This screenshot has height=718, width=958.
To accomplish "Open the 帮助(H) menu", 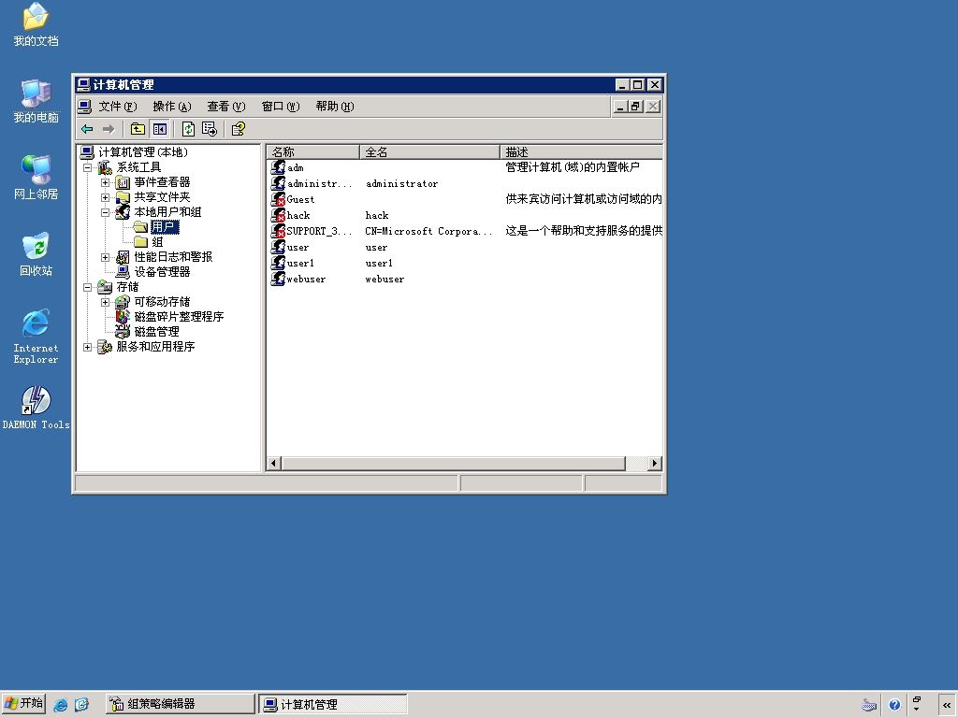I will pos(335,107).
